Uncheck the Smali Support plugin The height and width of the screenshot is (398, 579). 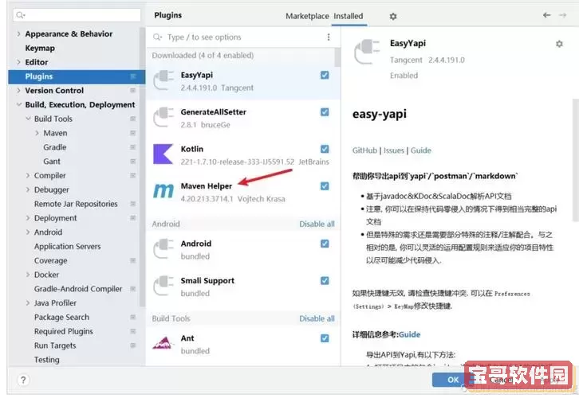click(x=325, y=281)
